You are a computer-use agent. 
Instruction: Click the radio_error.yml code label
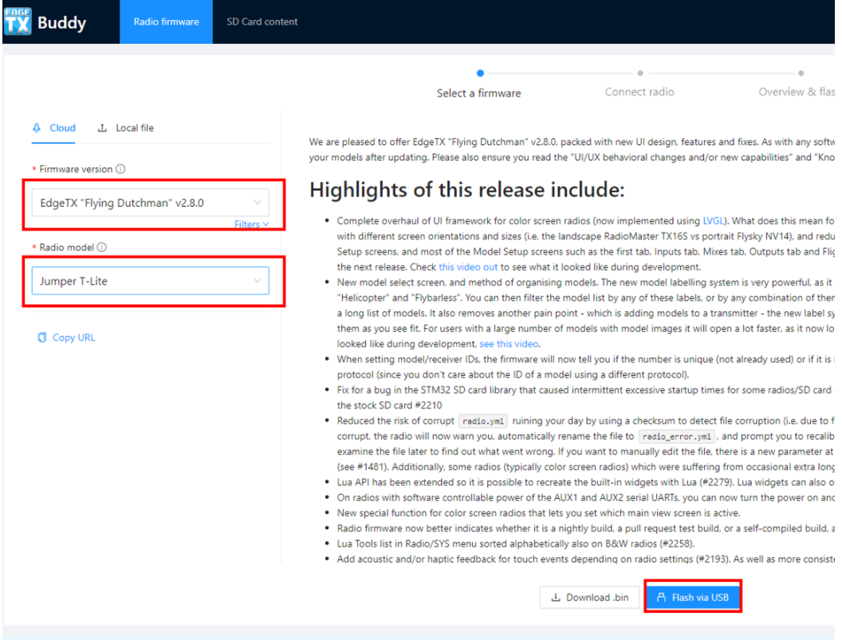click(x=677, y=437)
